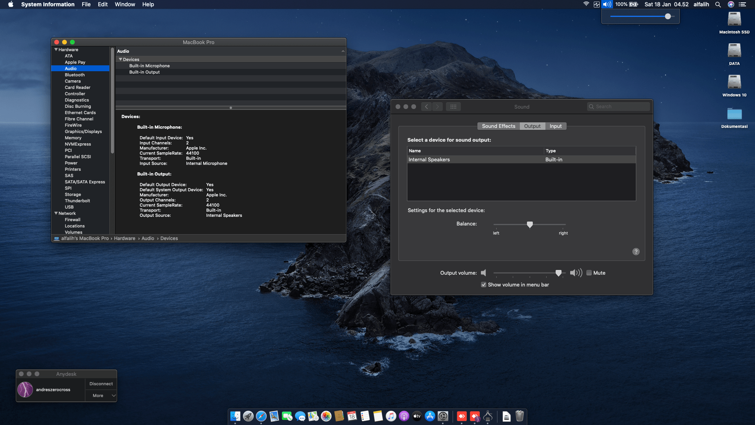This screenshot has width=755, height=425.
Task: Click the System Information sidebar scrollbar
Action: point(112,100)
